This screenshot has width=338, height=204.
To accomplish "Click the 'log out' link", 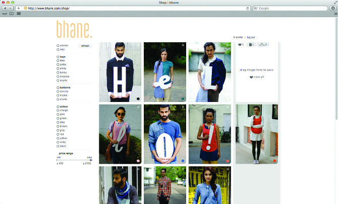I will [251, 37].
